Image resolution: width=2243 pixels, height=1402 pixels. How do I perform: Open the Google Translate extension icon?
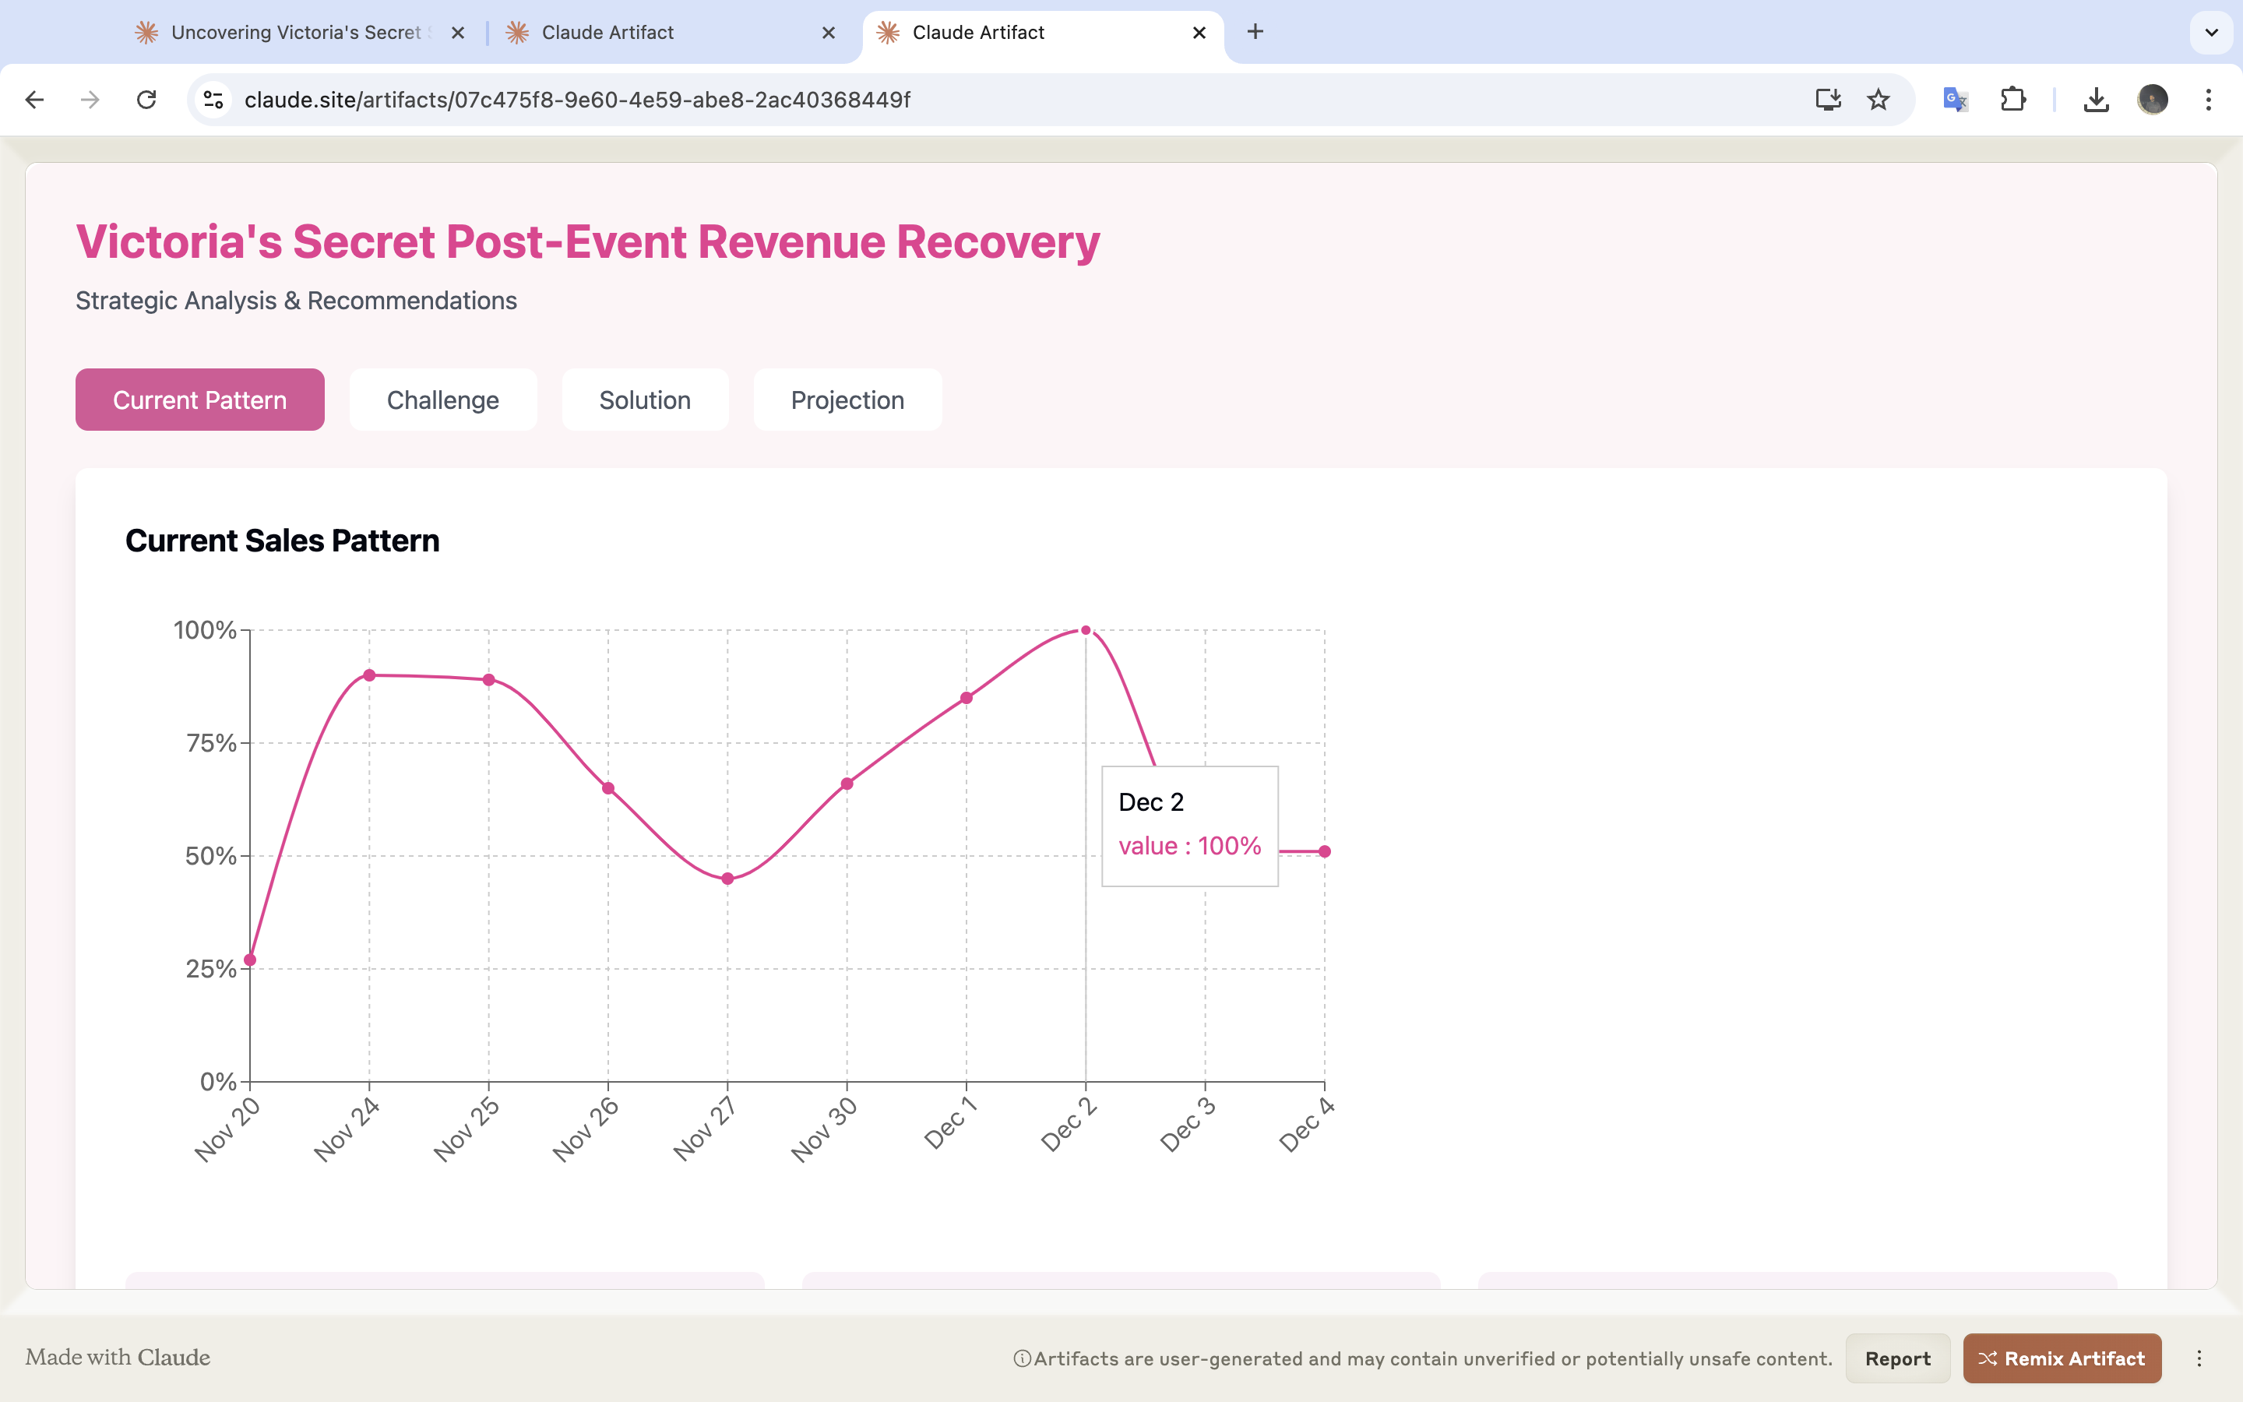tap(1955, 99)
